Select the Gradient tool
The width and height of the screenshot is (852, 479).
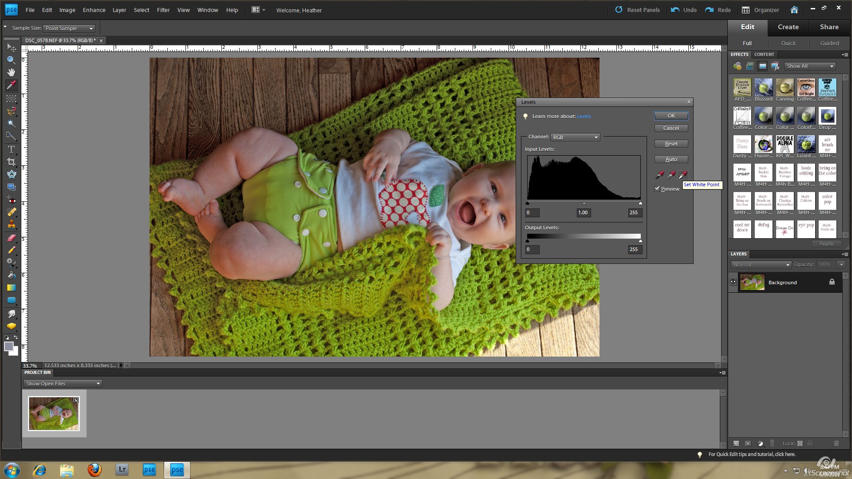click(11, 287)
